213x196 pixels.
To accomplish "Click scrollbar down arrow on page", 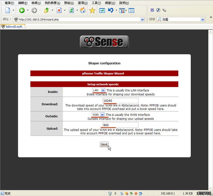I will coord(210,188).
